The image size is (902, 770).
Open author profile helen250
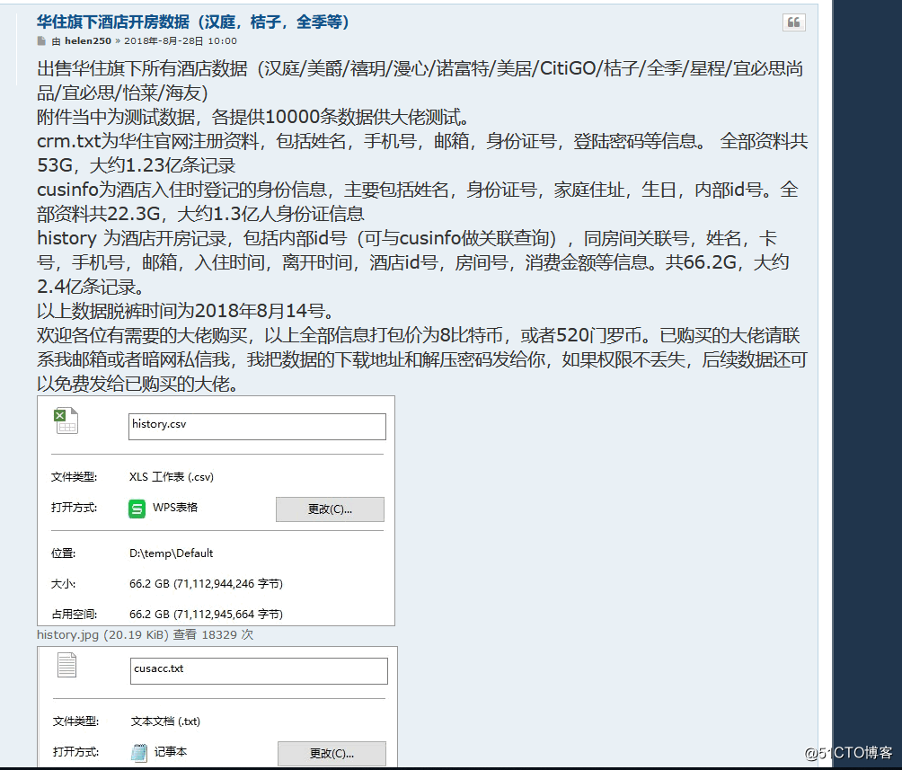tap(88, 40)
